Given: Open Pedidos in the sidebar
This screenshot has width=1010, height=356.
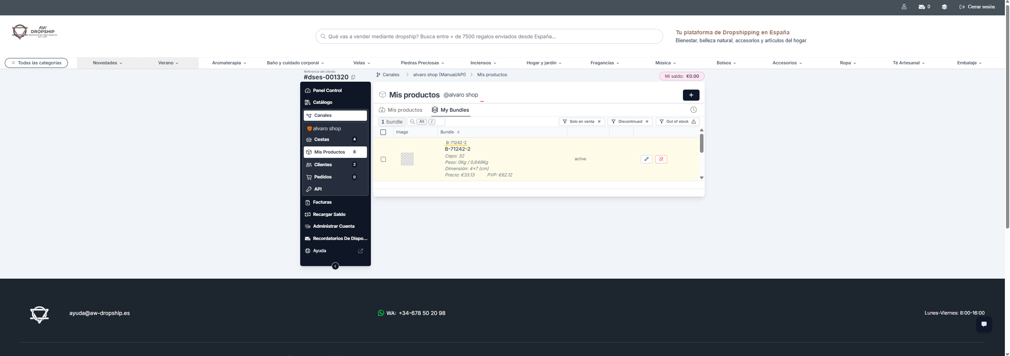Looking at the screenshot, I should click(335, 177).
